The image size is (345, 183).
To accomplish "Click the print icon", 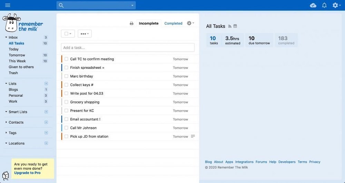I will 131,23.
